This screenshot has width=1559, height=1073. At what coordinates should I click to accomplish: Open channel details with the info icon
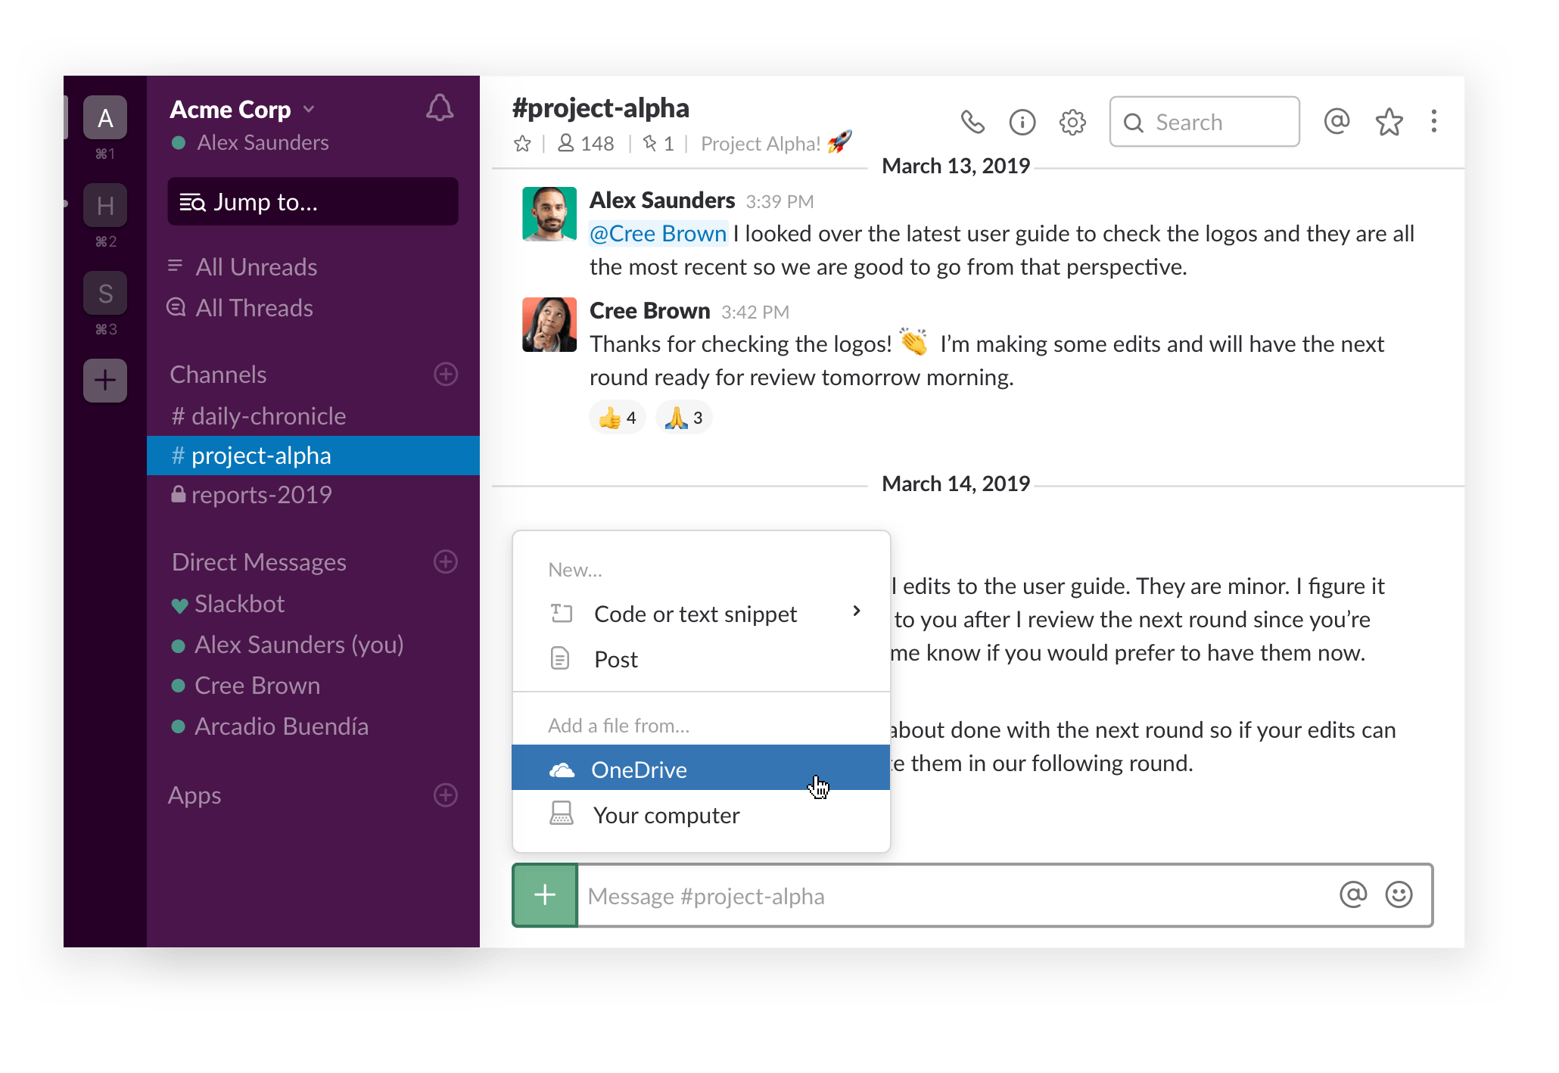click(x=1022, y=122)
